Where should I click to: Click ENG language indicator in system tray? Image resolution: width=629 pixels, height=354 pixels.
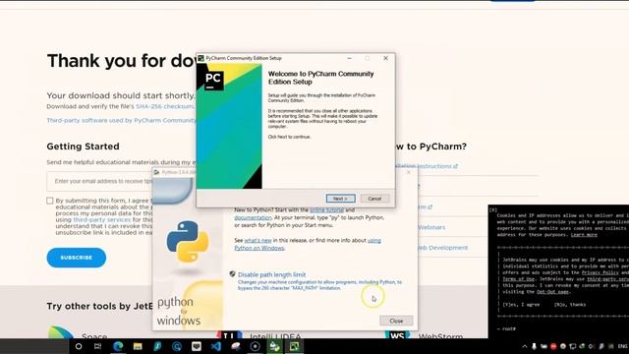tap(622, 346)
